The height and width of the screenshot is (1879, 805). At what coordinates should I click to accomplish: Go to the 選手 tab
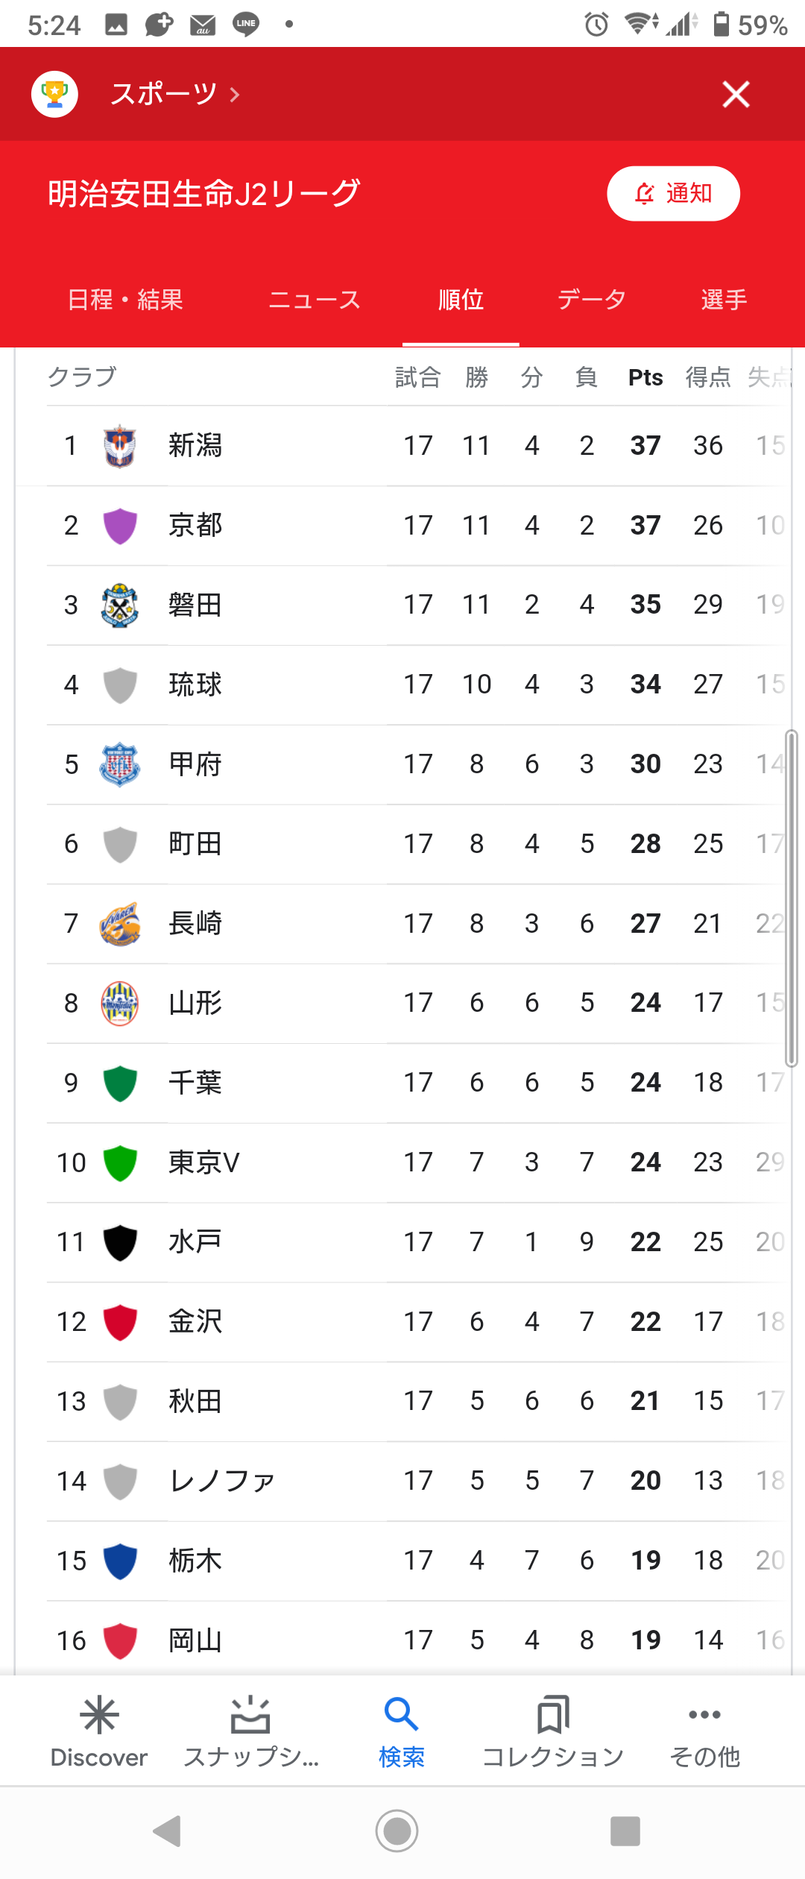pos(724,300)
